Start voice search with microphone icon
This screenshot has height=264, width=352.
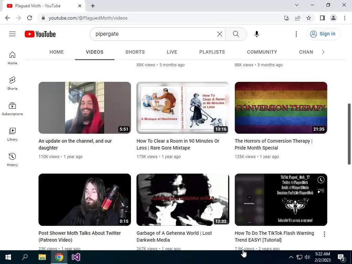point(256,34)
